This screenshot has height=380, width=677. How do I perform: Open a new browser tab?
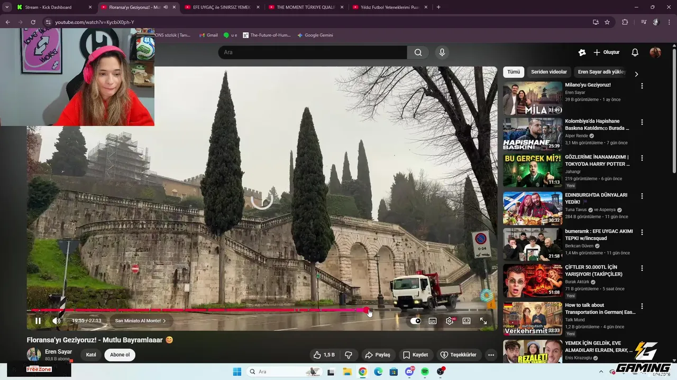tap(438, 7)
